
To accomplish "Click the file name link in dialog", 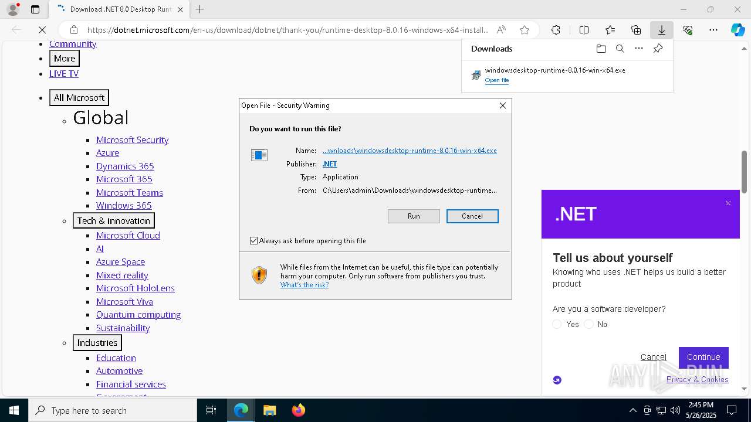I will [x=410, y=151].
